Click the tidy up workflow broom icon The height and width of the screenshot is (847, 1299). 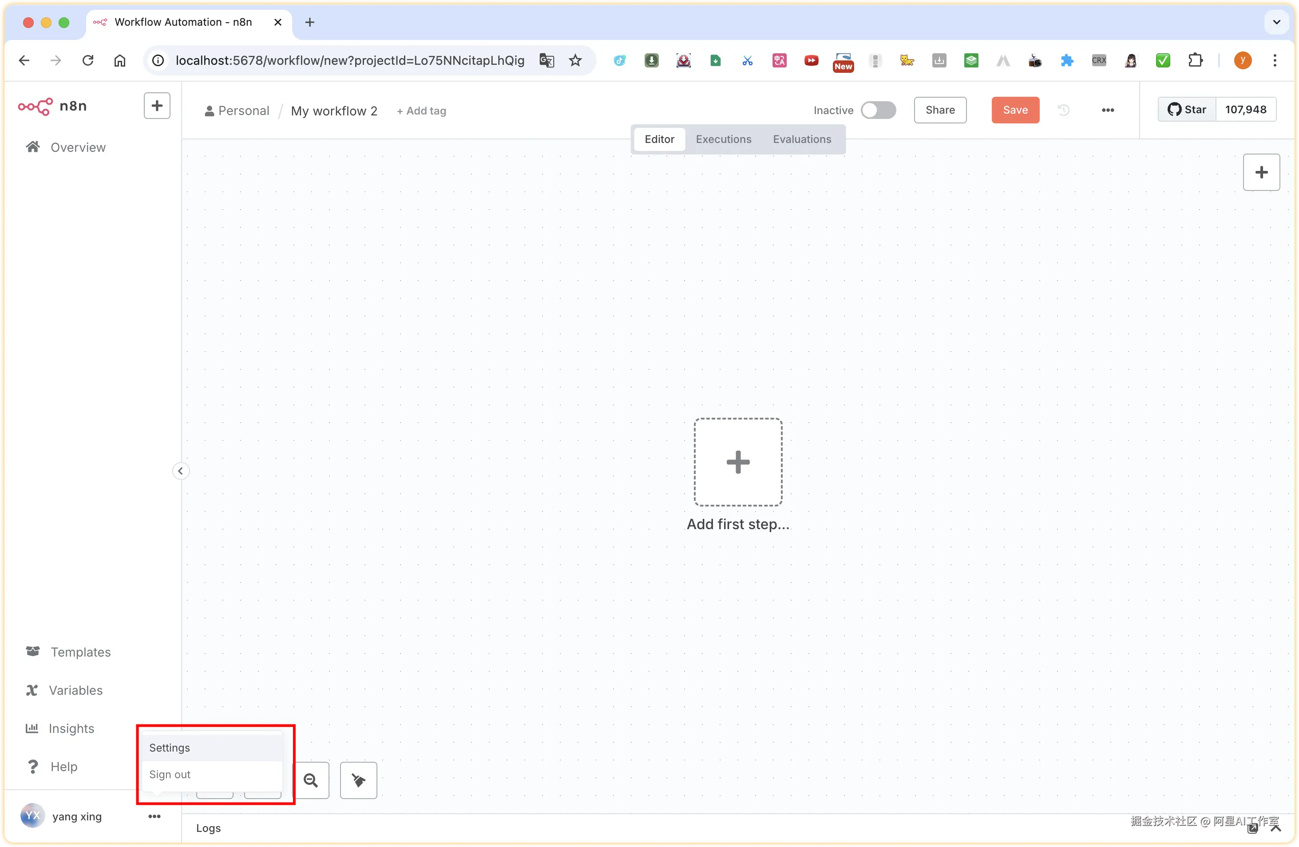(358, 780)
